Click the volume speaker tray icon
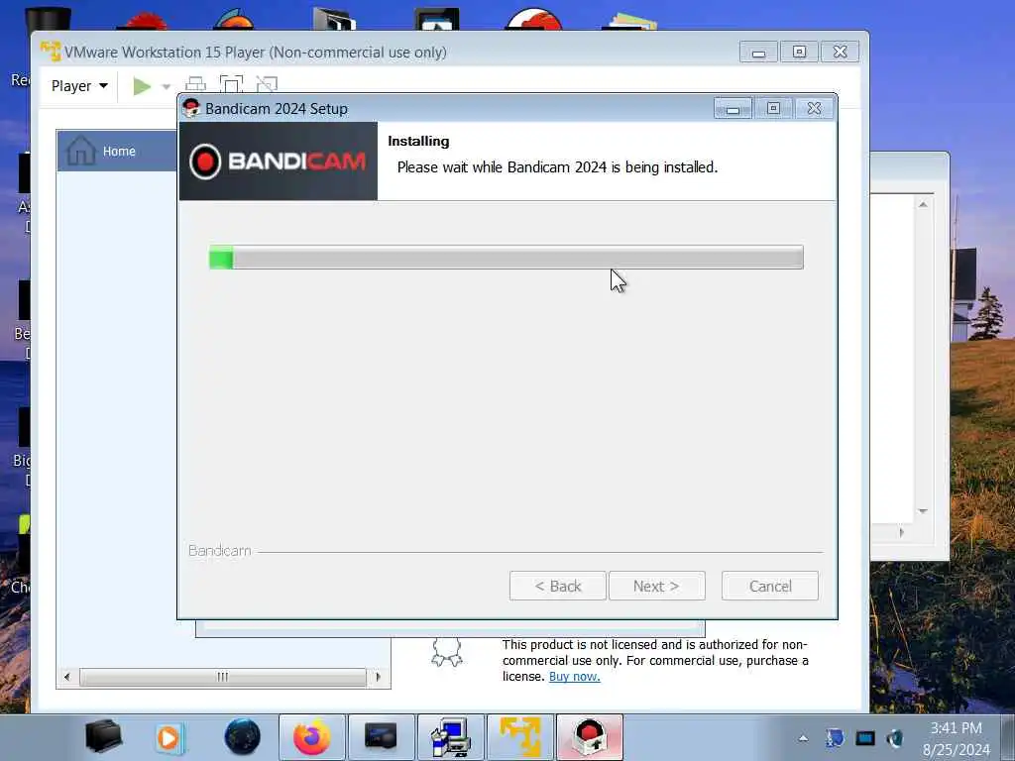This screenshot has height=761, width=1015. click(x=895, y=737)
